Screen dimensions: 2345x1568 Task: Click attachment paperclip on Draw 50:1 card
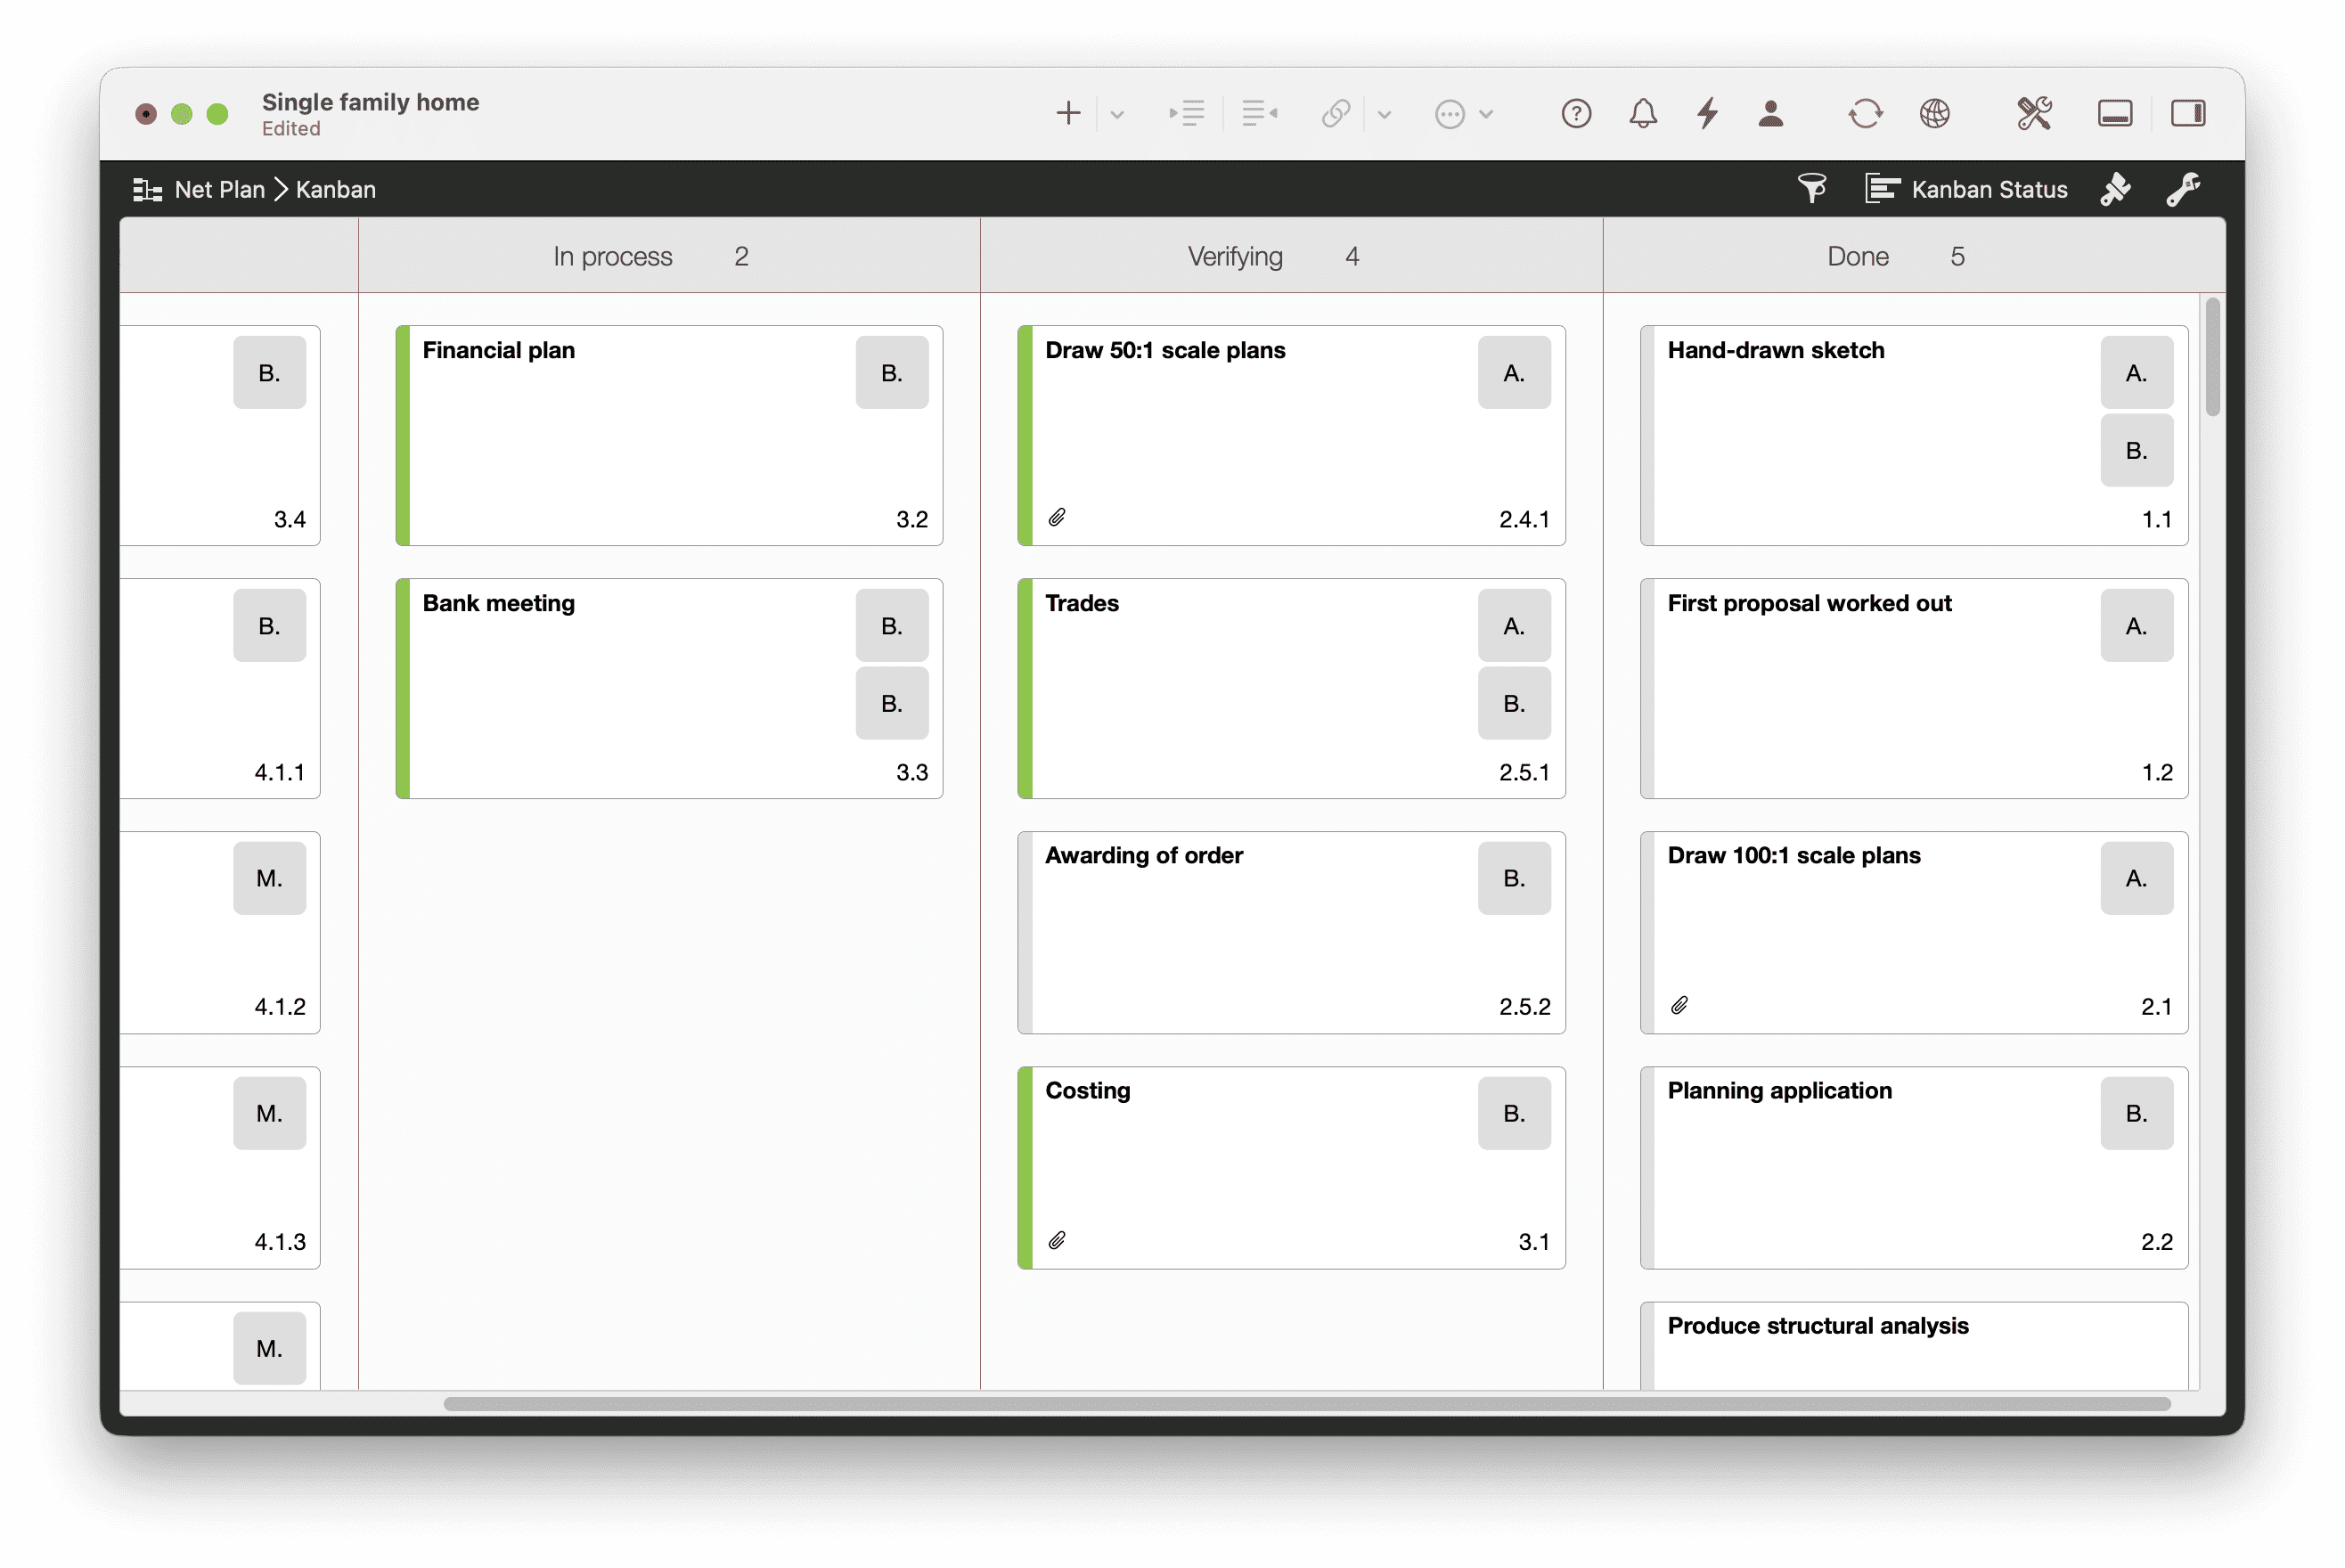pos(1057,517)
